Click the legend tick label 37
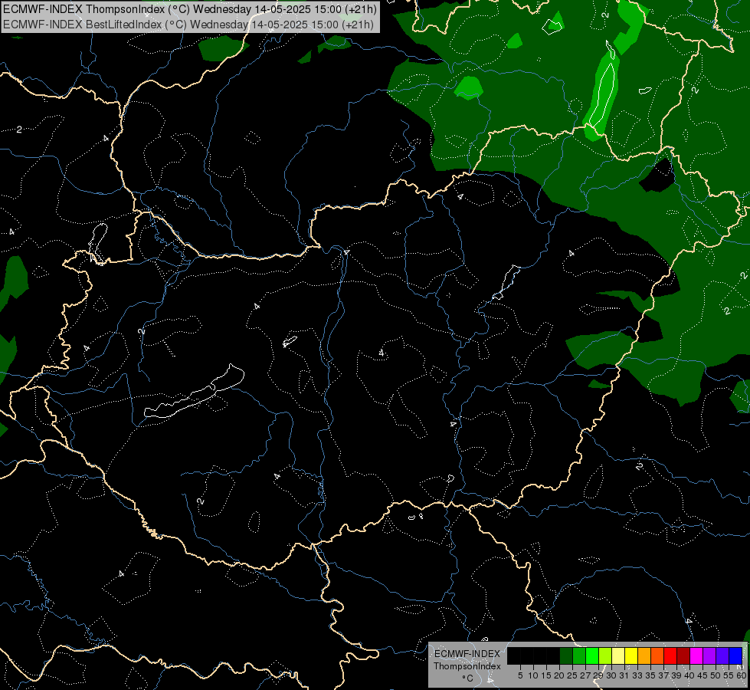750x690 pixels. (663, 675)
